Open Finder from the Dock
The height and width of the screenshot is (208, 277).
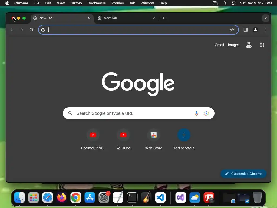coord(19,197)
